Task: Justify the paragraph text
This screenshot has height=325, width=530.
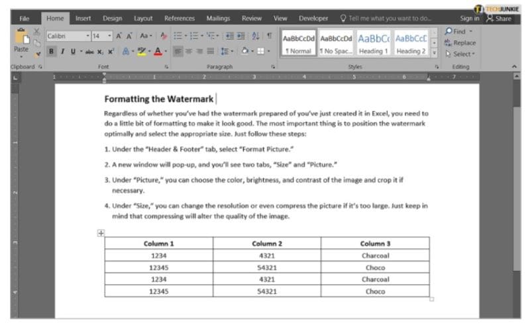Action: click(x=210, y=52)
